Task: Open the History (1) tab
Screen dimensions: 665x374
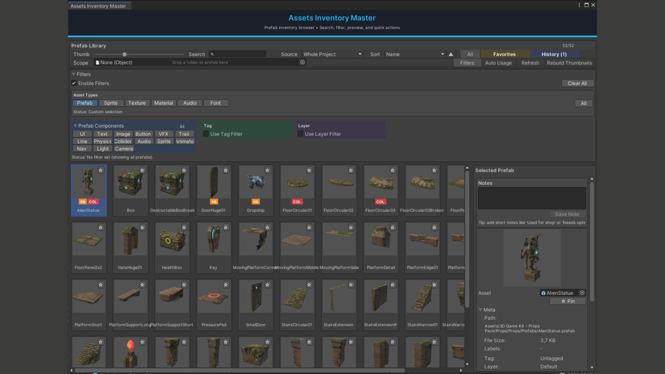Action: coord(554,54)
